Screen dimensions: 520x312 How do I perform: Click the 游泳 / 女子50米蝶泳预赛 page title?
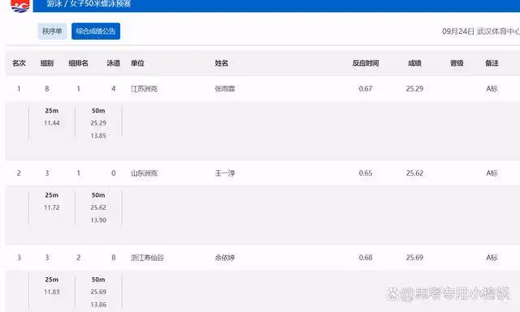(x=89, y=4)
